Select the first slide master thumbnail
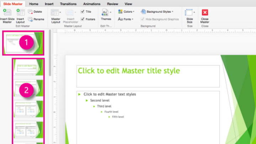The image size is (256, 144). [23, 43]
